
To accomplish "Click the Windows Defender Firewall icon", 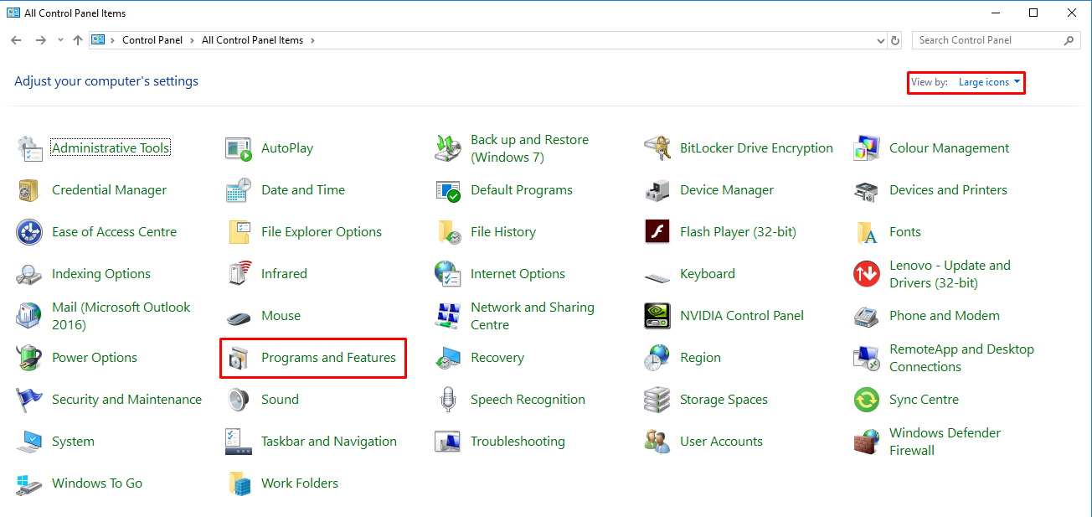I will pyautogui.click(x=867, y=442).
